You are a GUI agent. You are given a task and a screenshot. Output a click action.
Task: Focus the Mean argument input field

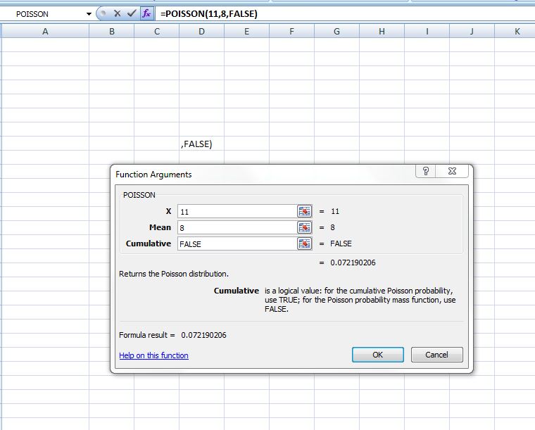pyautogui.click(x=236, y=227)
